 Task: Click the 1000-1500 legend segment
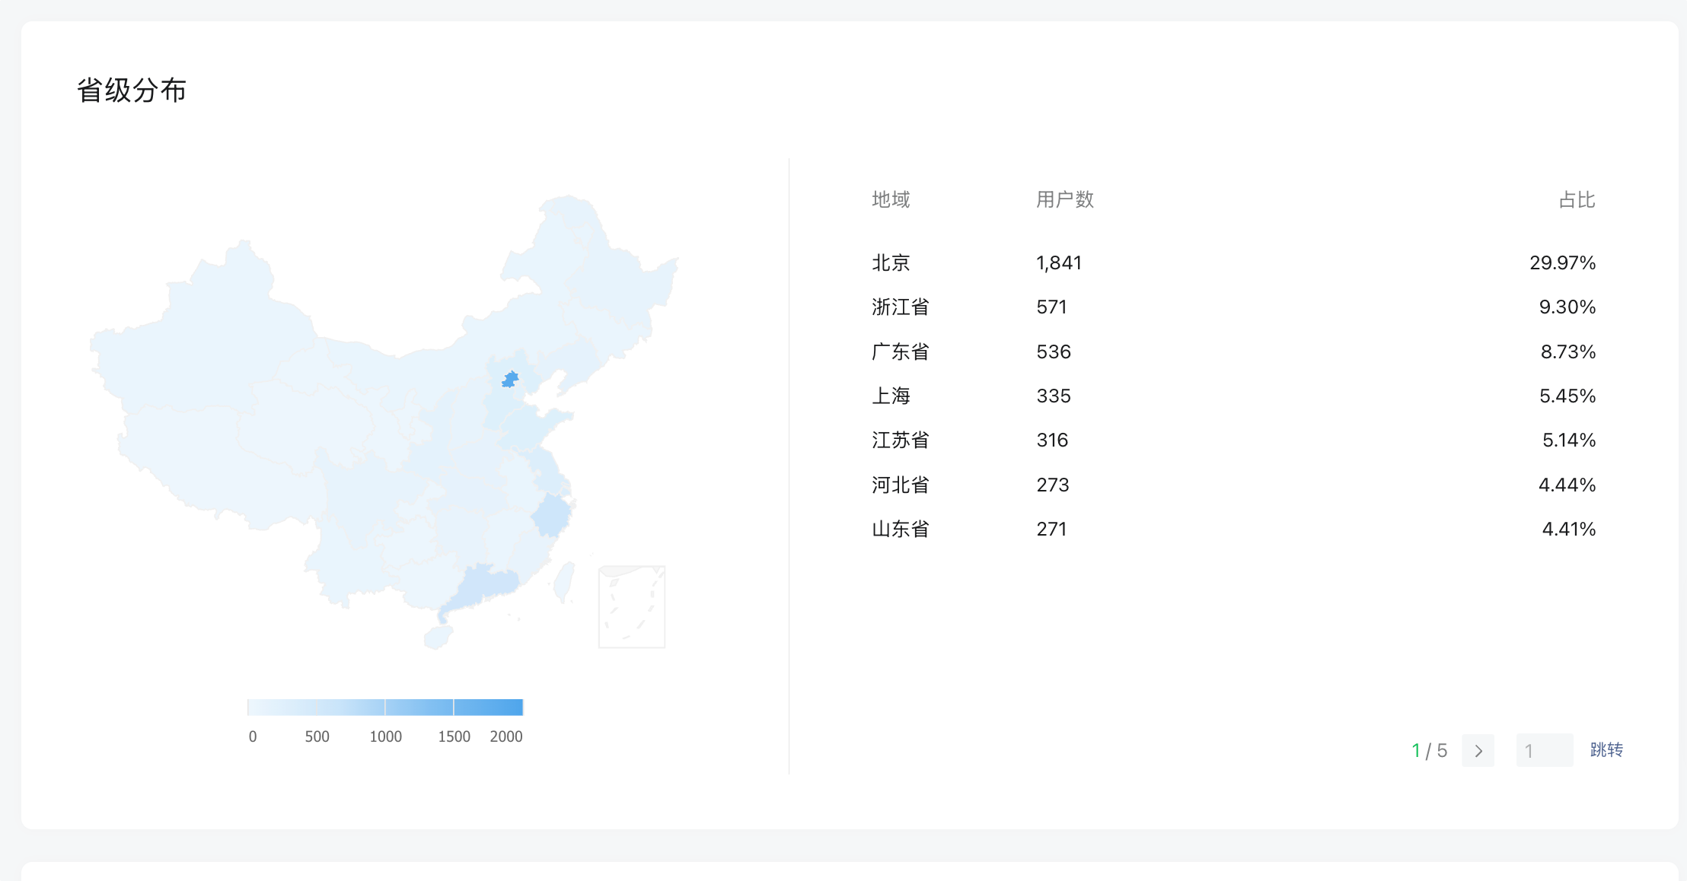pyautogui.click(x=419, y=708)
